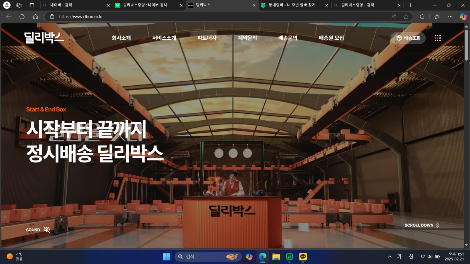Click the 딜리박스 logo in header

click(44, 38)
